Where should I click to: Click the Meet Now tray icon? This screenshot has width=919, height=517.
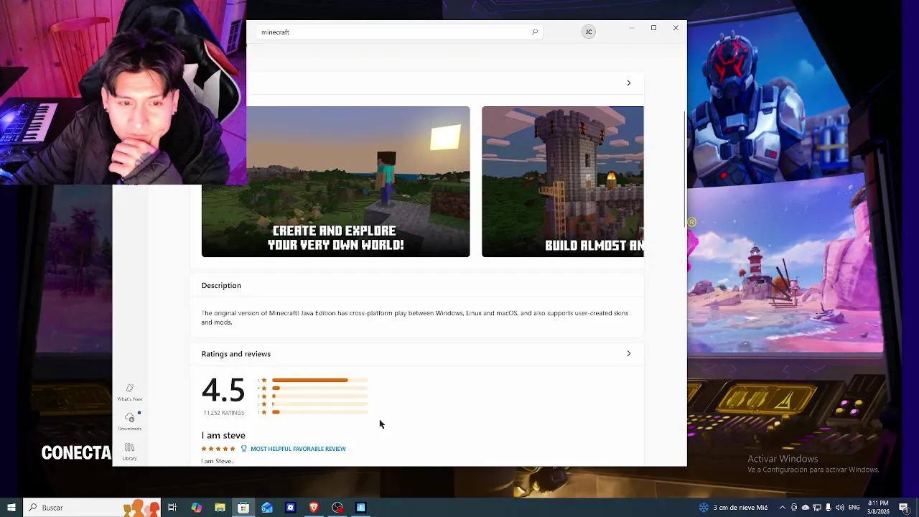tap(794, 508)
